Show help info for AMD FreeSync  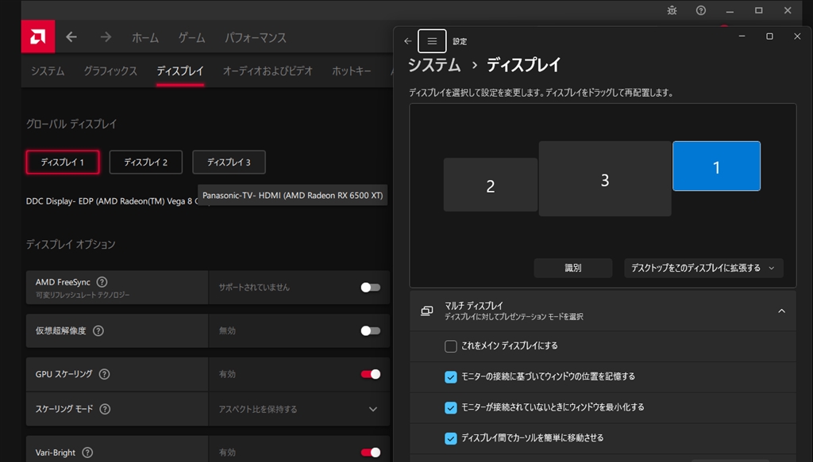(x=102, y=282)
